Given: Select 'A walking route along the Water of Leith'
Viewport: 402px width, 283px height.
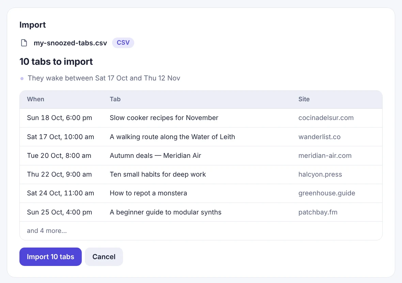Looking at the screenshot, I should point(172,137).
